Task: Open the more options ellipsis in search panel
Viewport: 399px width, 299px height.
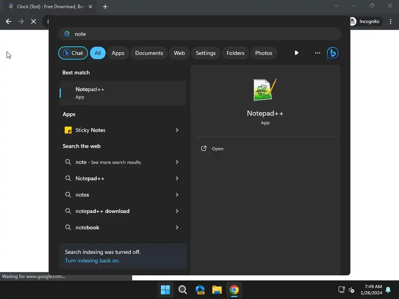Action: [317, 53]
